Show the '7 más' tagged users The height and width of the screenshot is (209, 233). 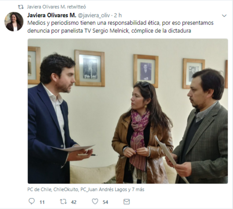tap(138, 190)
